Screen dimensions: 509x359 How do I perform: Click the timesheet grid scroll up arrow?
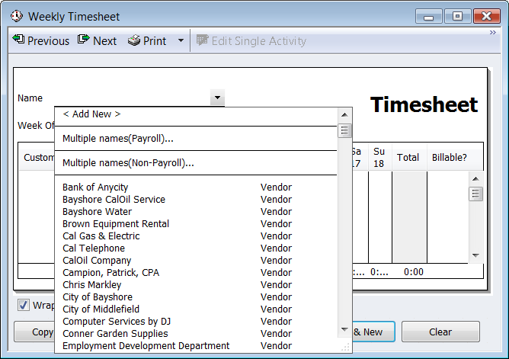[x=475, y=179]
